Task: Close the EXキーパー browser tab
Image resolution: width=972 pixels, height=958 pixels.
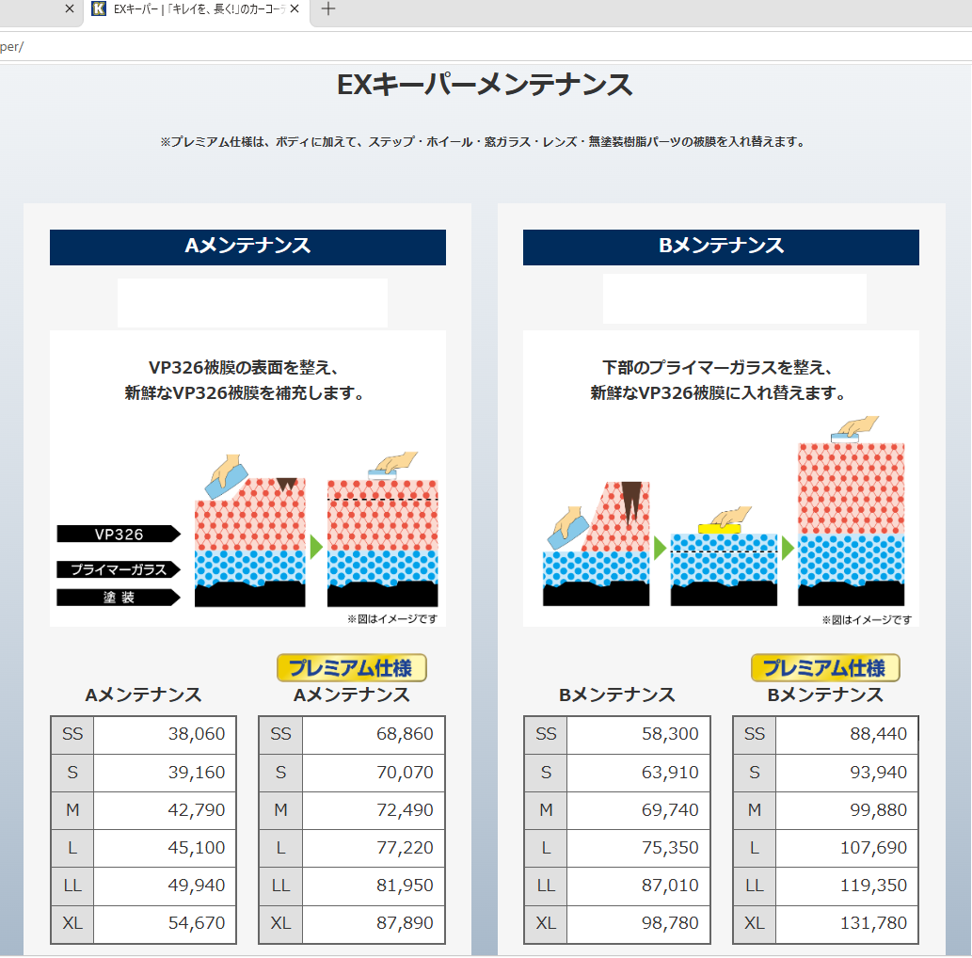Action: [295, 8]
